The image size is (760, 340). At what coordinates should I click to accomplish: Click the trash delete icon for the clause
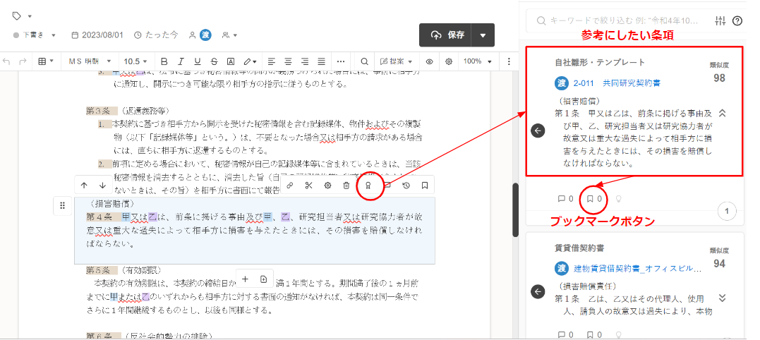pyautogui.click(x=346, y=186)
